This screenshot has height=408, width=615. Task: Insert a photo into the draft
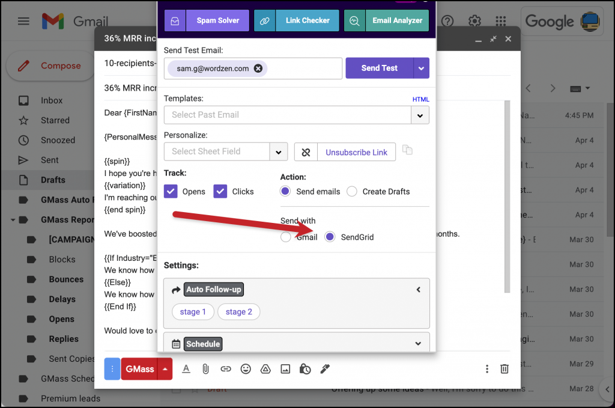point(285,369)
